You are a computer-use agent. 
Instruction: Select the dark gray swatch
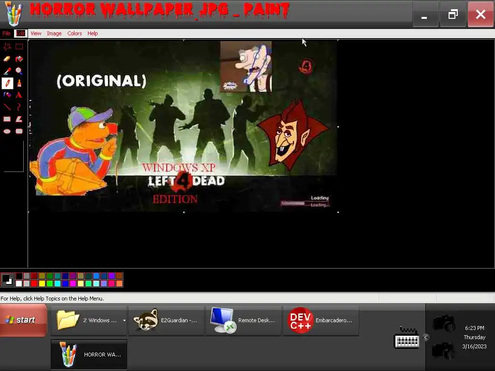27,276
